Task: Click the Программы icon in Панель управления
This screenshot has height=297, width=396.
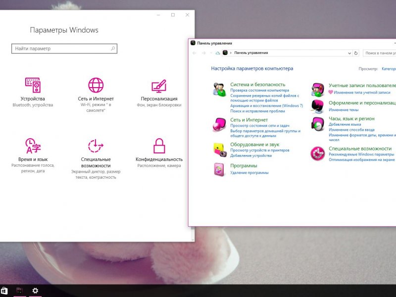Action: click(x=219, y=169)
